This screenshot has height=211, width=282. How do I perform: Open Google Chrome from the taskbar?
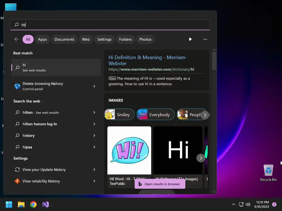[33, 204]
